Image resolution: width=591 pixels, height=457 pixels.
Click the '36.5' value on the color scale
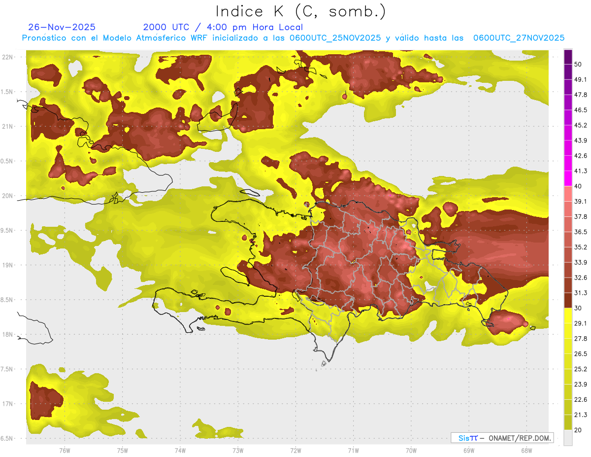click(581, 232)
